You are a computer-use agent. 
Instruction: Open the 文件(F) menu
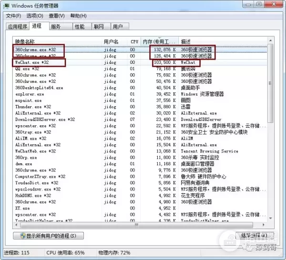point(13,16)
